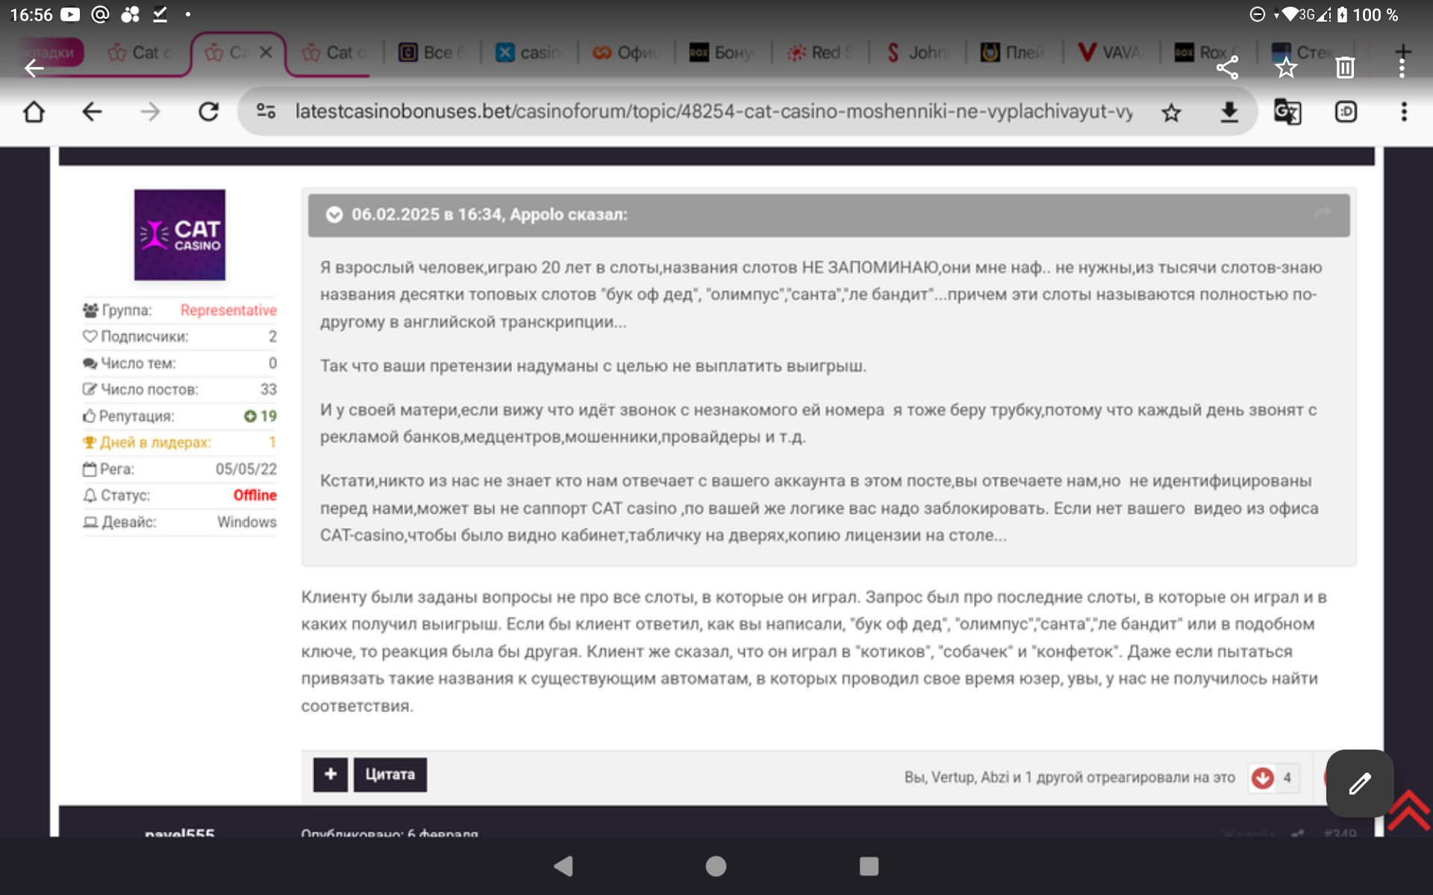Switch to the Red S browser tab
The image size is (1433, 895).
point(819,53)
